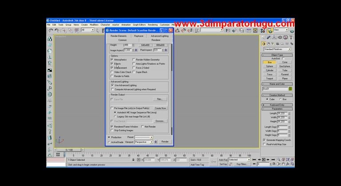The image size is (341, 186).
Task: Select Box creation method radio
Action: point(280,99)
